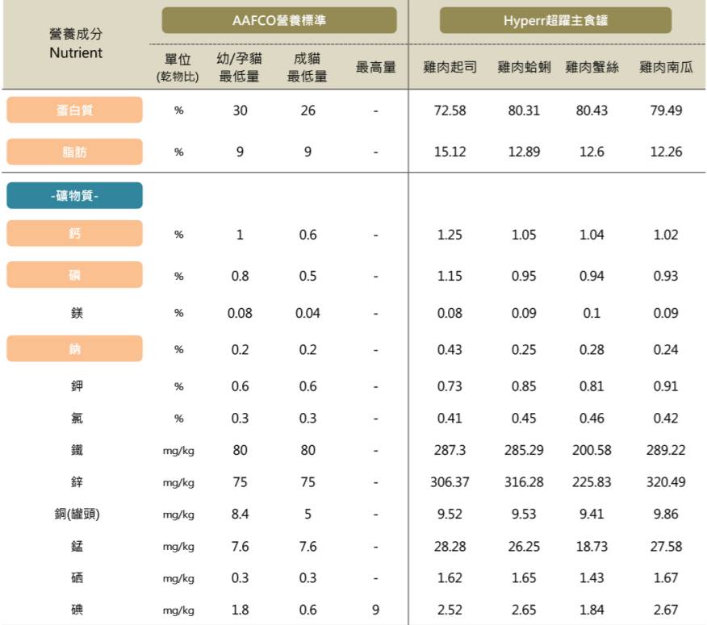Click the orange 脂肪 label
This screenshot has width=707, height=625.
[74, 152]
